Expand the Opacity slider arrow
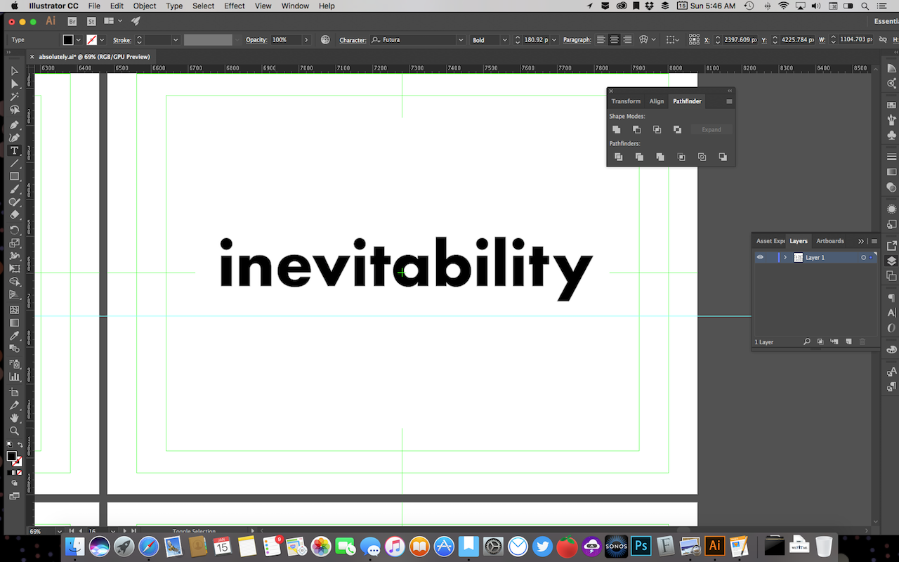This screenshot has height=562, width=899. [x=306, y=40]
